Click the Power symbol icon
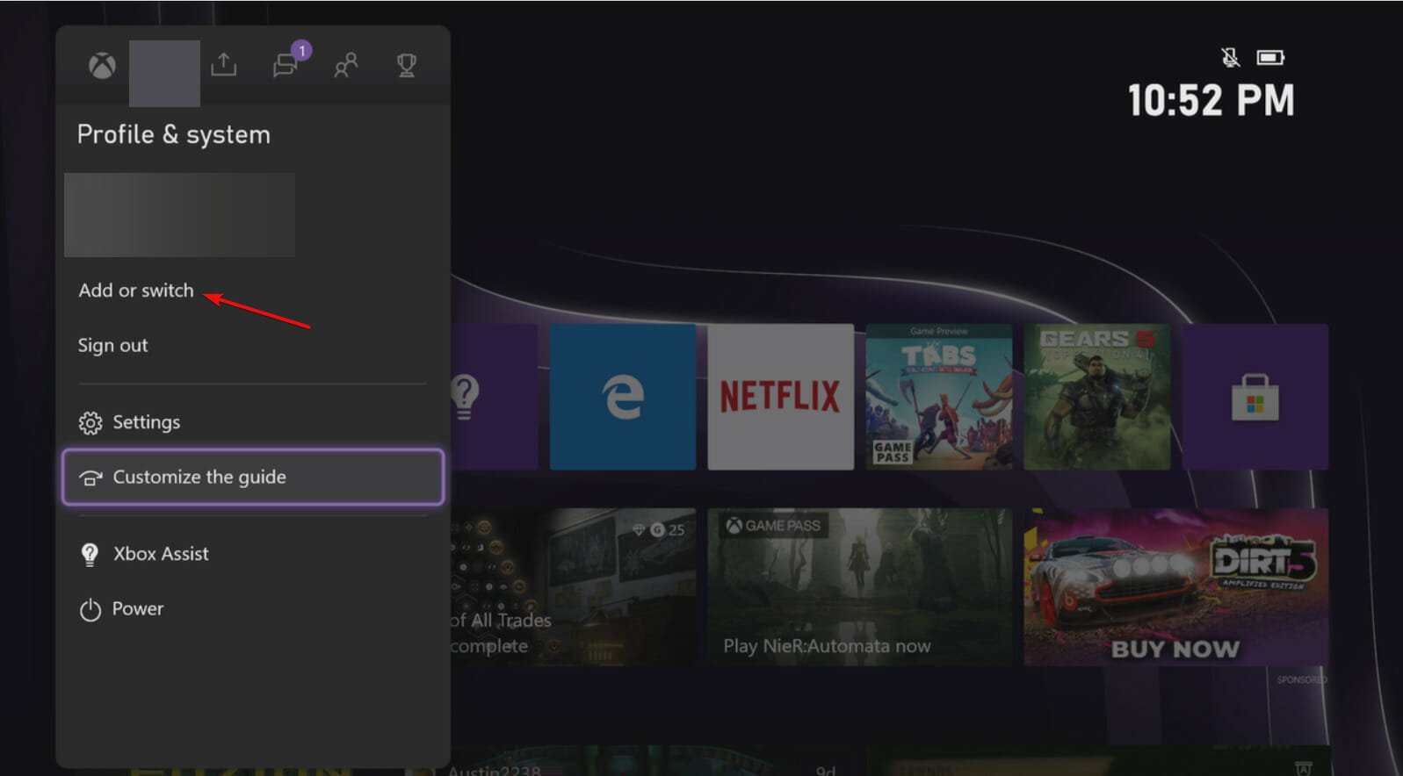The height and width of the screenshot is (776, 1403). pyautogui.click(x=90, y=609)
